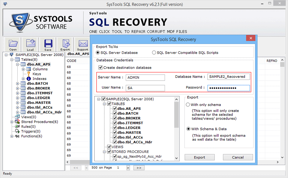Click the dbo.tbl_ACCs table icon in left tree
Screen dimensions: 288x178
coord(23,107)
